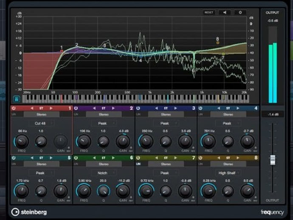Select EQ node 7 on graph
Viewport: 293px width, 220px height.
(223, 54)
